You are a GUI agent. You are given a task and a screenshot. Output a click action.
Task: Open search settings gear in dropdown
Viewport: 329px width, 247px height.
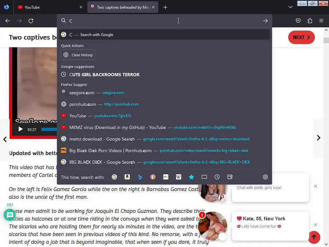pyautogui.click(x=265, y=177)
